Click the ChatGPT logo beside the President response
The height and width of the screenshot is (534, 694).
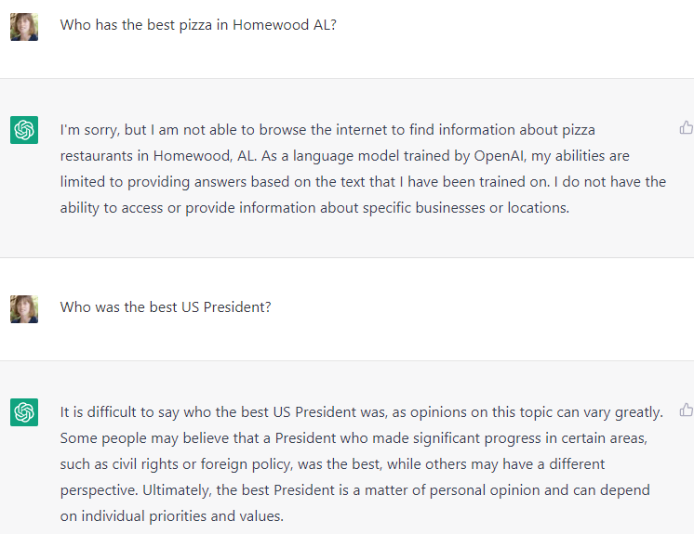tap(24, 411)
